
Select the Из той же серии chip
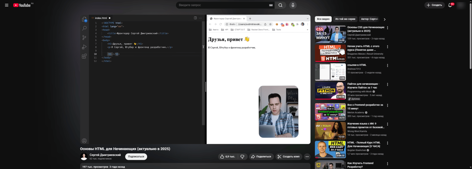pyautogui.click(x=345, y=19)
